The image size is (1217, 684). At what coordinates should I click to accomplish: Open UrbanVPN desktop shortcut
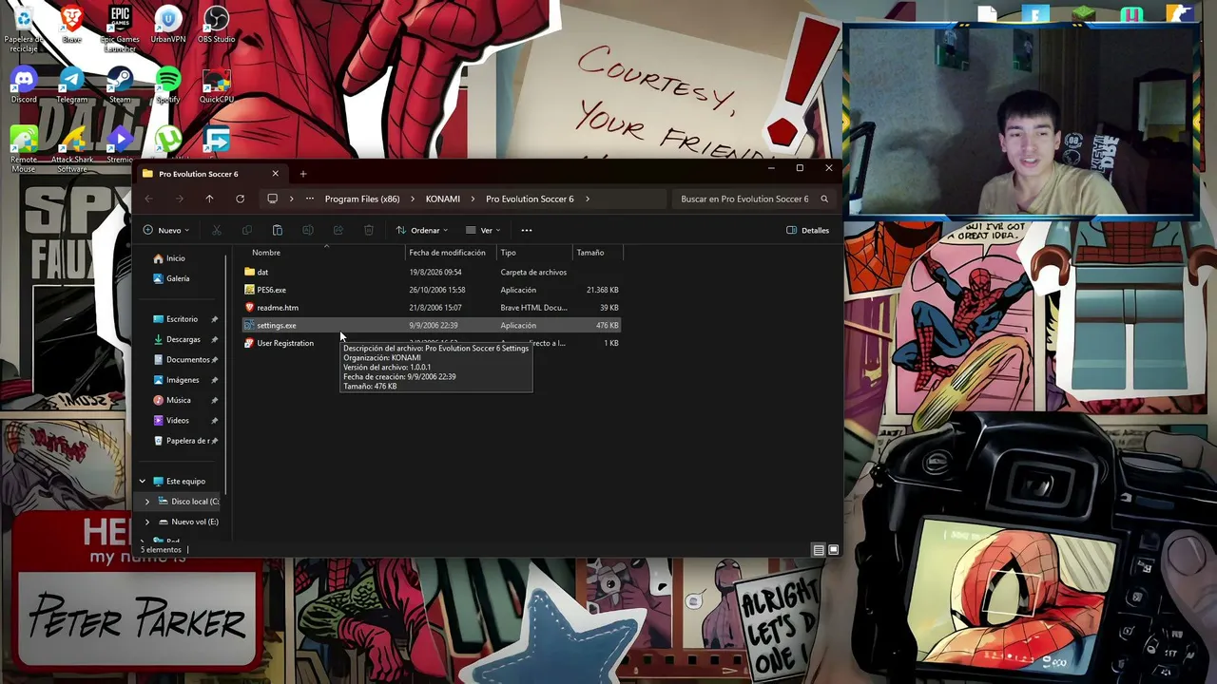coord(168,25)
